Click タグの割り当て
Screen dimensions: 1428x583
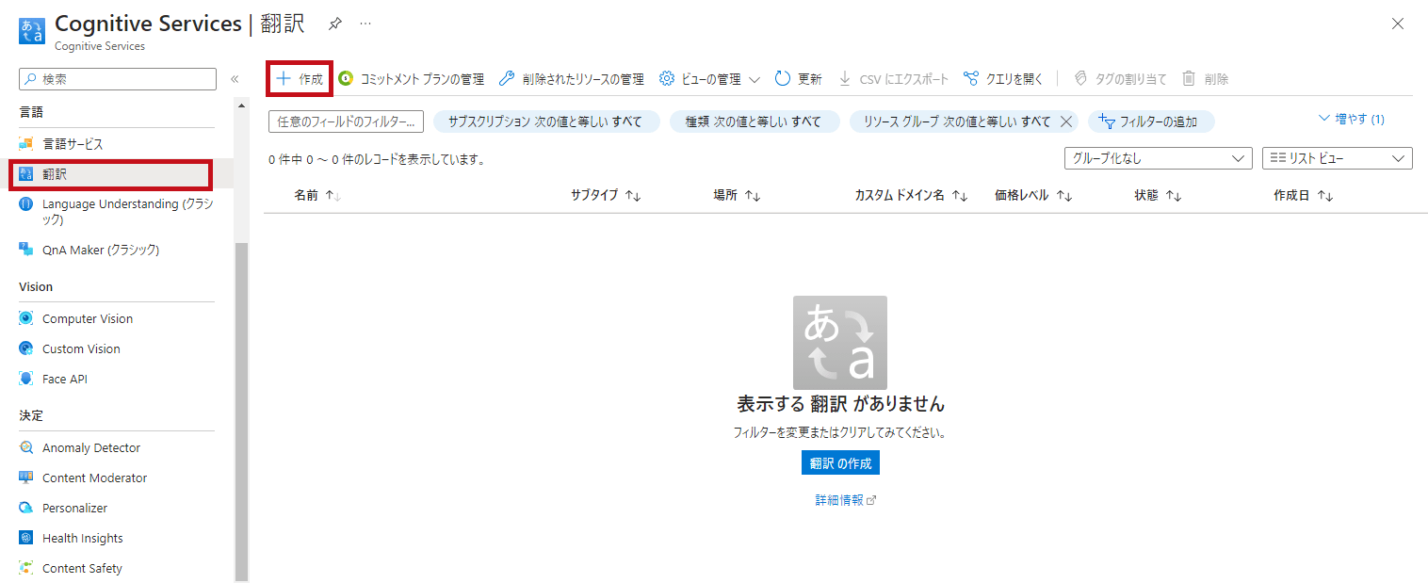point(1120,79)
